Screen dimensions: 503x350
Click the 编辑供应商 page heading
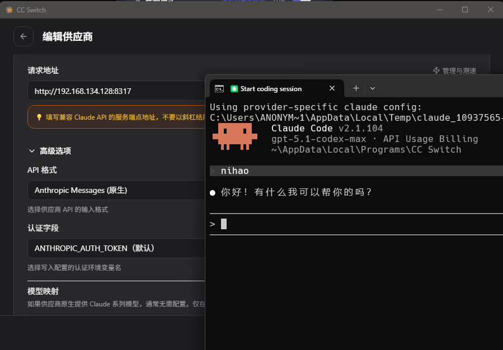click(x=68, y=36)
